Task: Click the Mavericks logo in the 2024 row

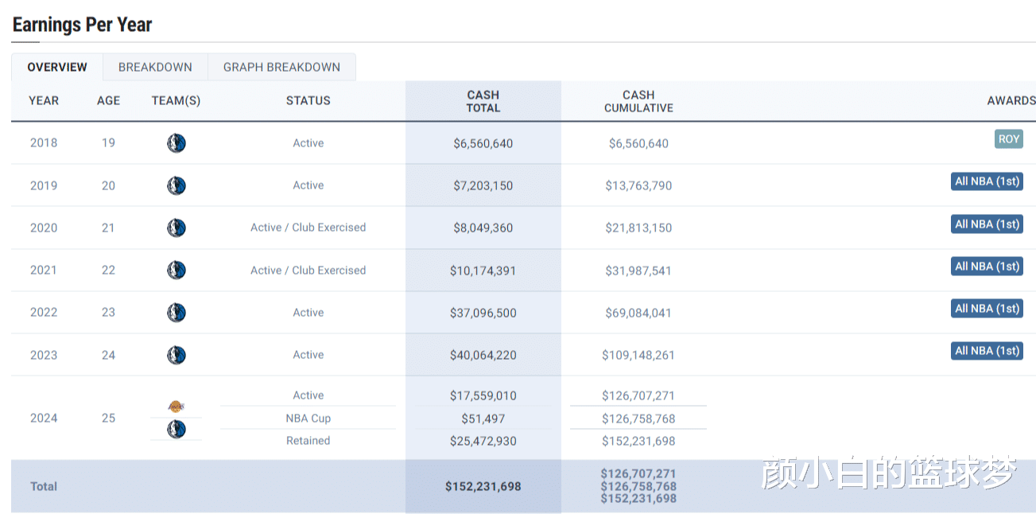Action: tap(177, 430)
